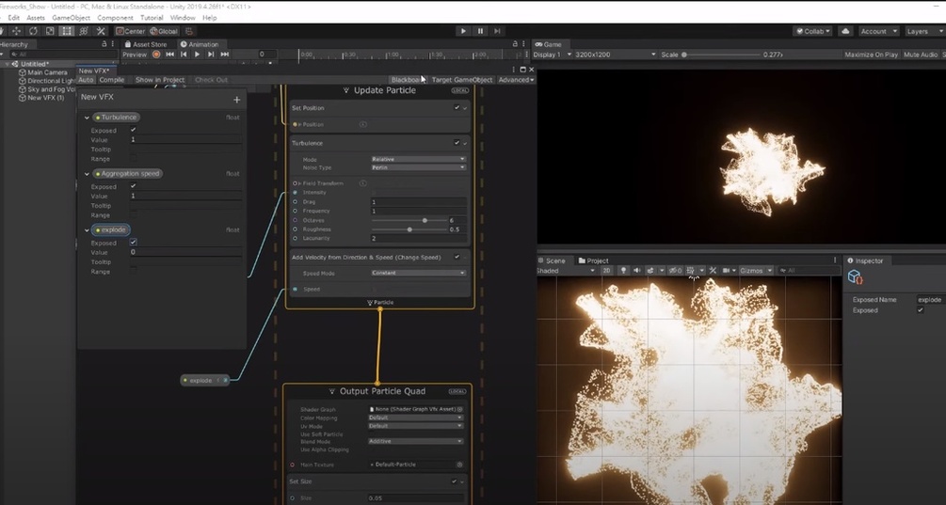This screenshot has height=505, width=946.
Task: Switch to the Project tab
Action: (593, 260)
